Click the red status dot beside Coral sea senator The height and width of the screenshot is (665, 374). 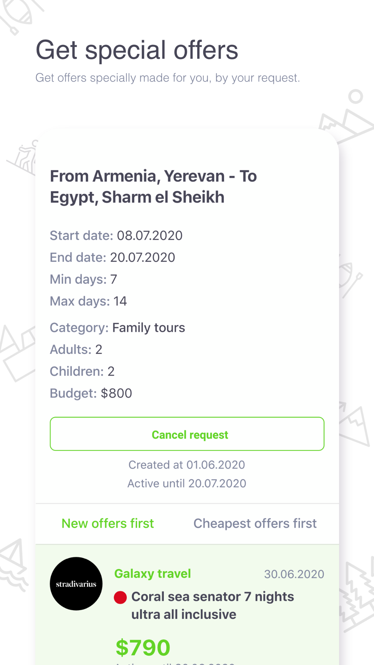[120, 597]
